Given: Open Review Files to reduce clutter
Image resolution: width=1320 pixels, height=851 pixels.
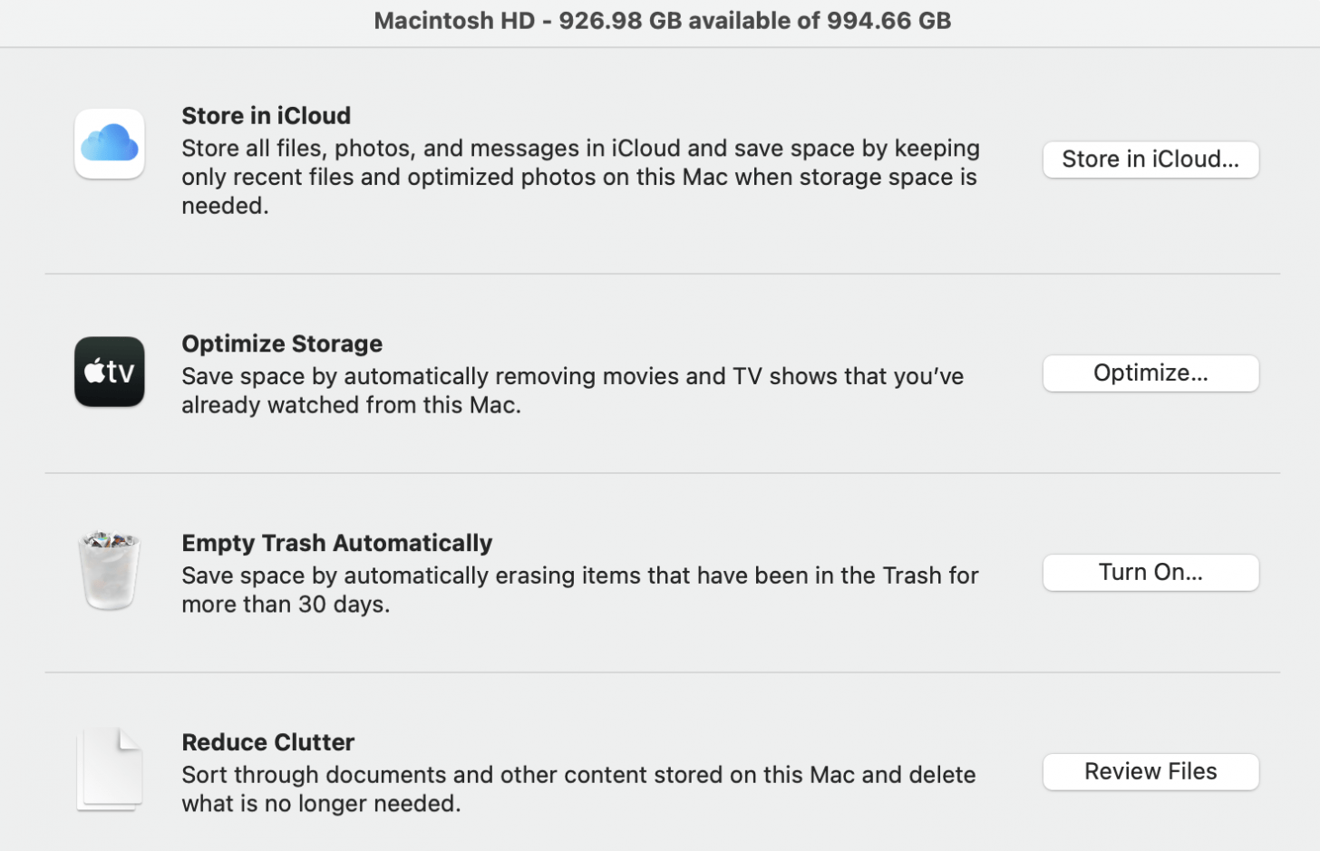Looking at the screenshot, I should click(x=1150, y=771).
